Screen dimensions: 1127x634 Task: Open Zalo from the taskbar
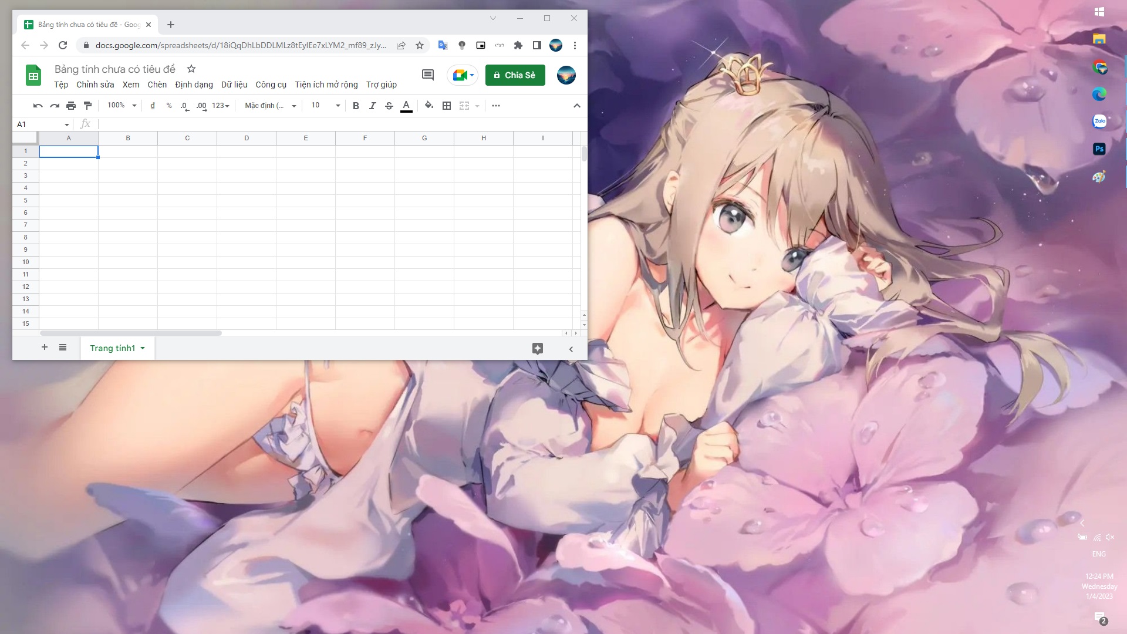1099,121
